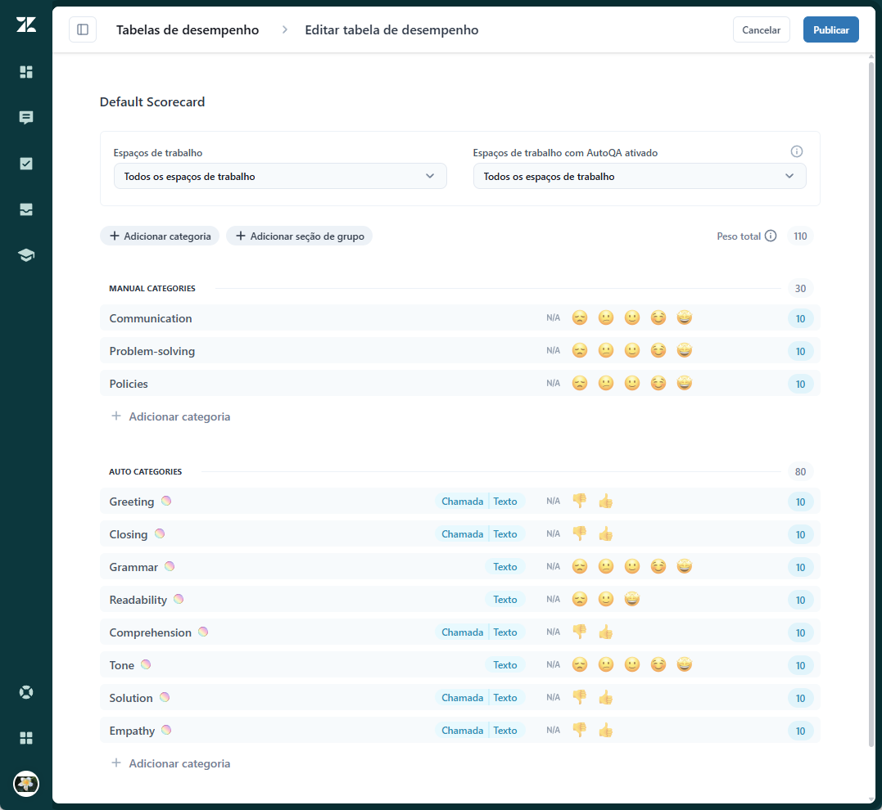882x810 pixels.
Task: Open the dashboard grid icon in sidebar
Action: point(26,72)
